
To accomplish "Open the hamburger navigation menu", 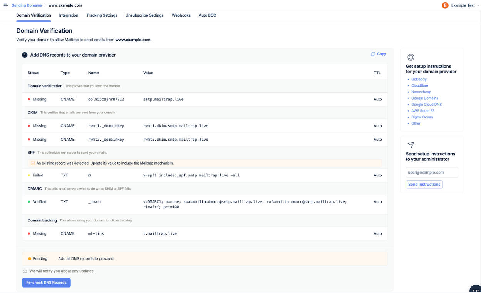I will click(6, 5).
